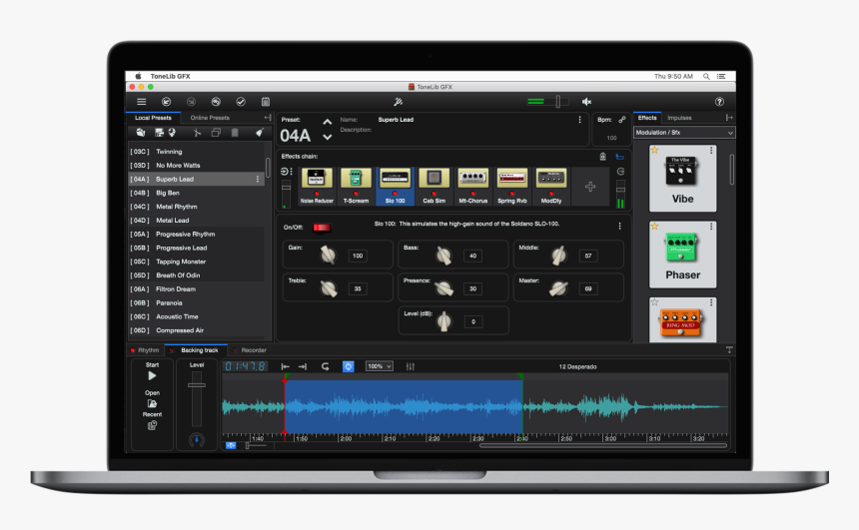Toggle the loop repeat icon
This screenshot has height=530, width=859.
[x=325, y=366]
